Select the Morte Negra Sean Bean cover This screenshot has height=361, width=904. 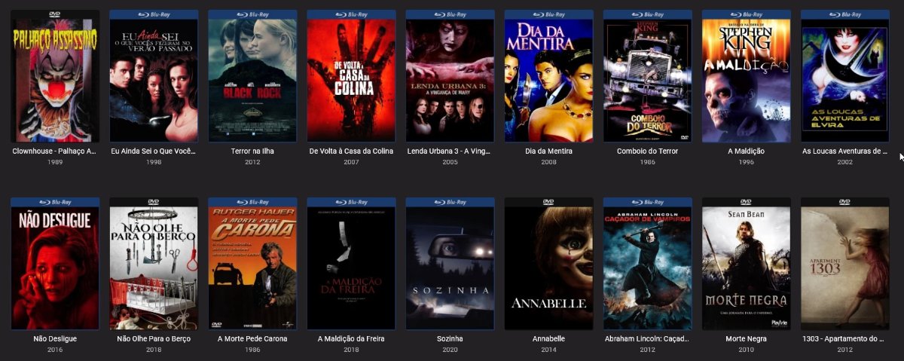coord(746,264)
